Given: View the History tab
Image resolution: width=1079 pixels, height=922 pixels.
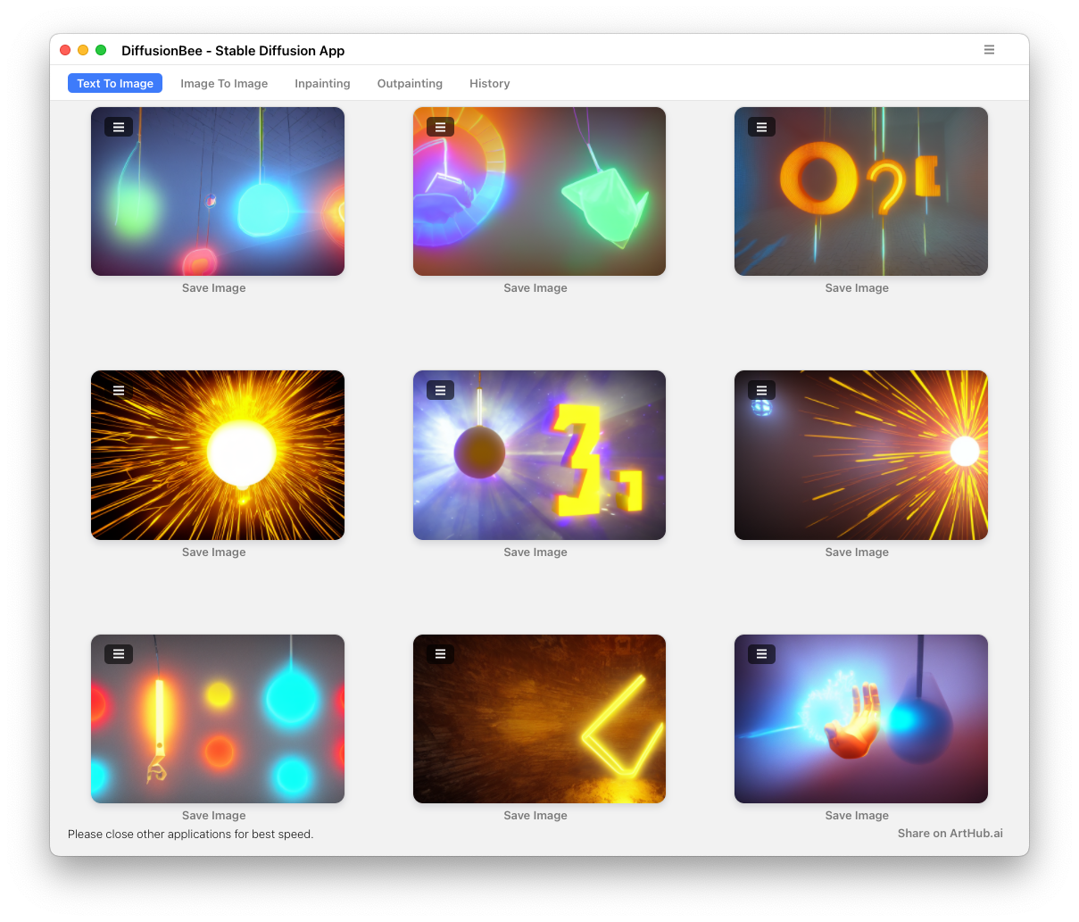Looking at the screenshot, I should [x=489, y=84].
